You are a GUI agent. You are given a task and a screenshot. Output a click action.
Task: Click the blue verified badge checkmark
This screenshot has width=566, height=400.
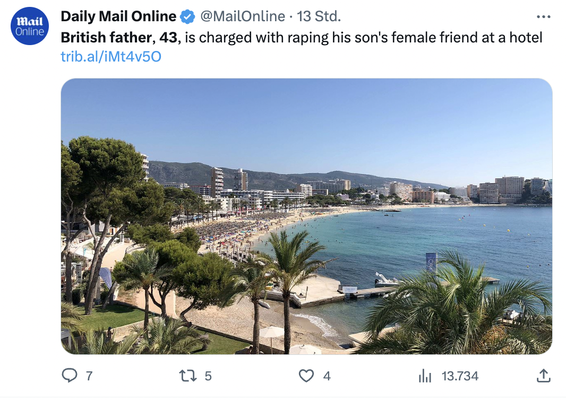[x=187, y=17]
